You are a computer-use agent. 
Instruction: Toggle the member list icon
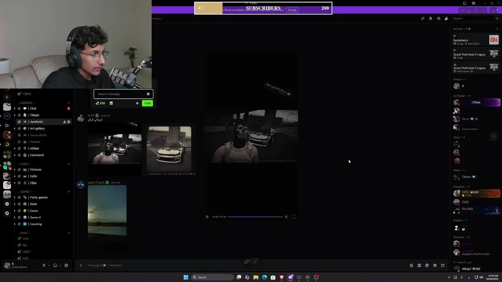[x=446, y=18]
